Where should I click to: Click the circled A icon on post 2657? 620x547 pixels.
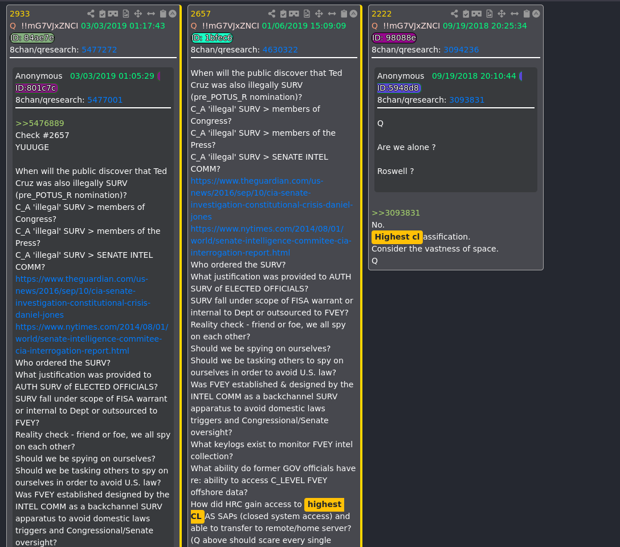(x=353, y=14)
